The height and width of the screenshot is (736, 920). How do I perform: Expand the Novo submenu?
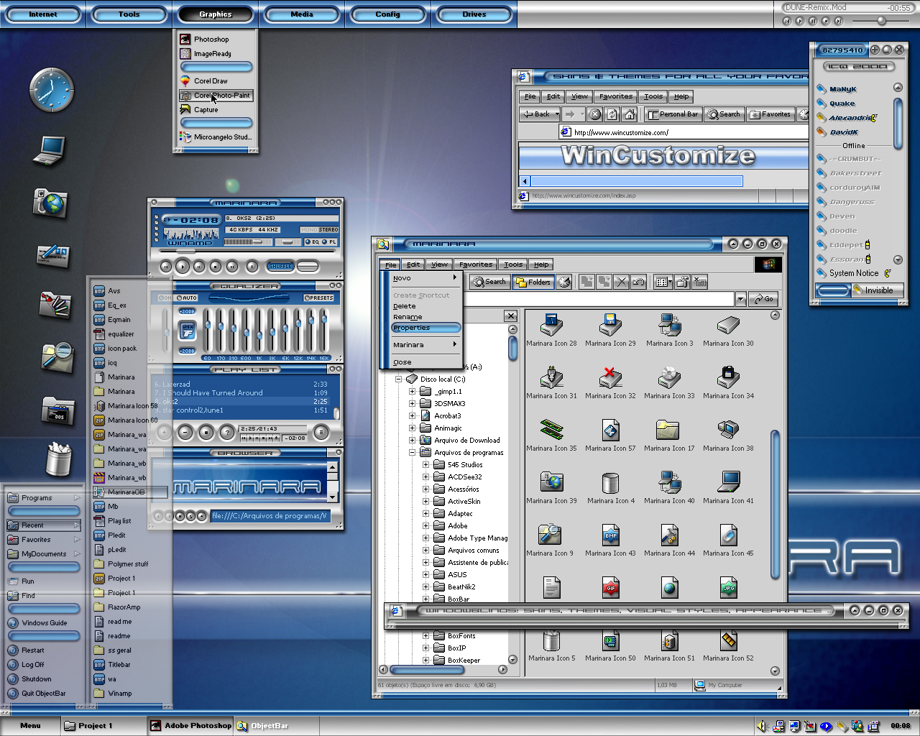tap(424, 278)
